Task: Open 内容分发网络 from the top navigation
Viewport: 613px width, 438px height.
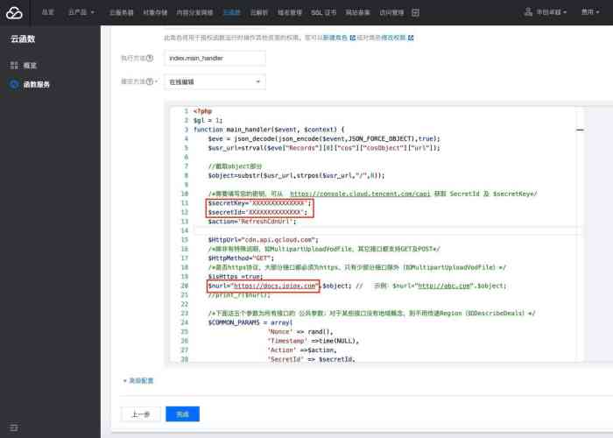Action: click(194, 12)
